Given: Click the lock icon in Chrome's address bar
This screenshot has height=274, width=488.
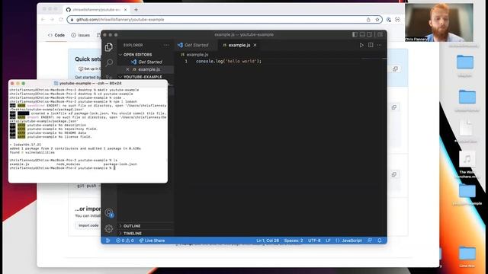Looking at the screenshot, I should (72, 20).
